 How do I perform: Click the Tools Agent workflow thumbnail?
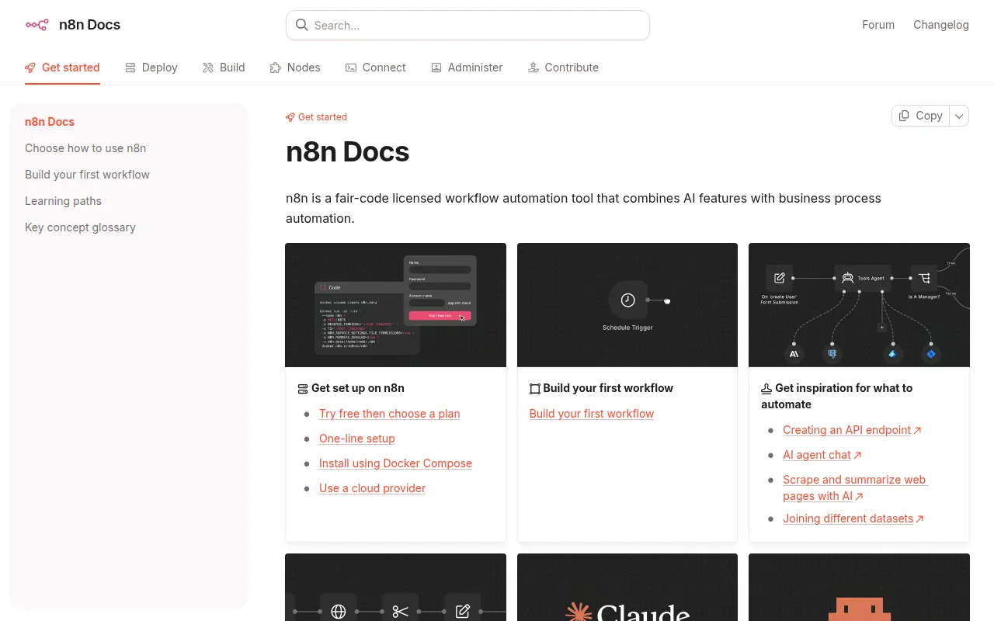click(859, 305)
